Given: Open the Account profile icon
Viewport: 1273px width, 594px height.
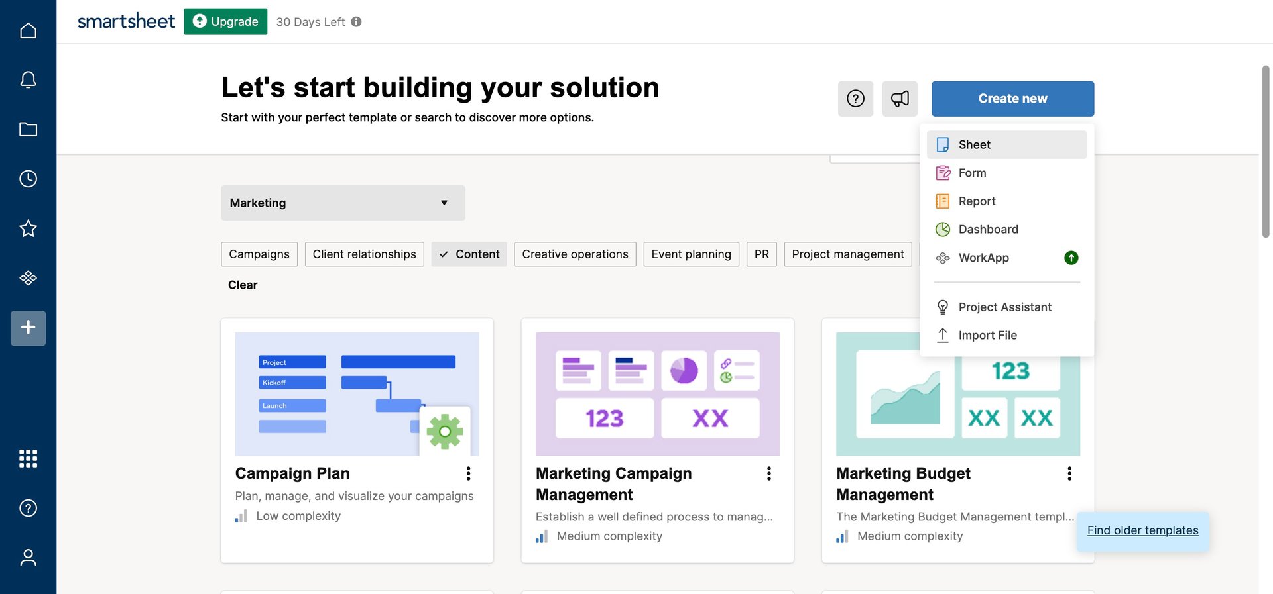Looking at the screenshot, I should click(28, 558).
